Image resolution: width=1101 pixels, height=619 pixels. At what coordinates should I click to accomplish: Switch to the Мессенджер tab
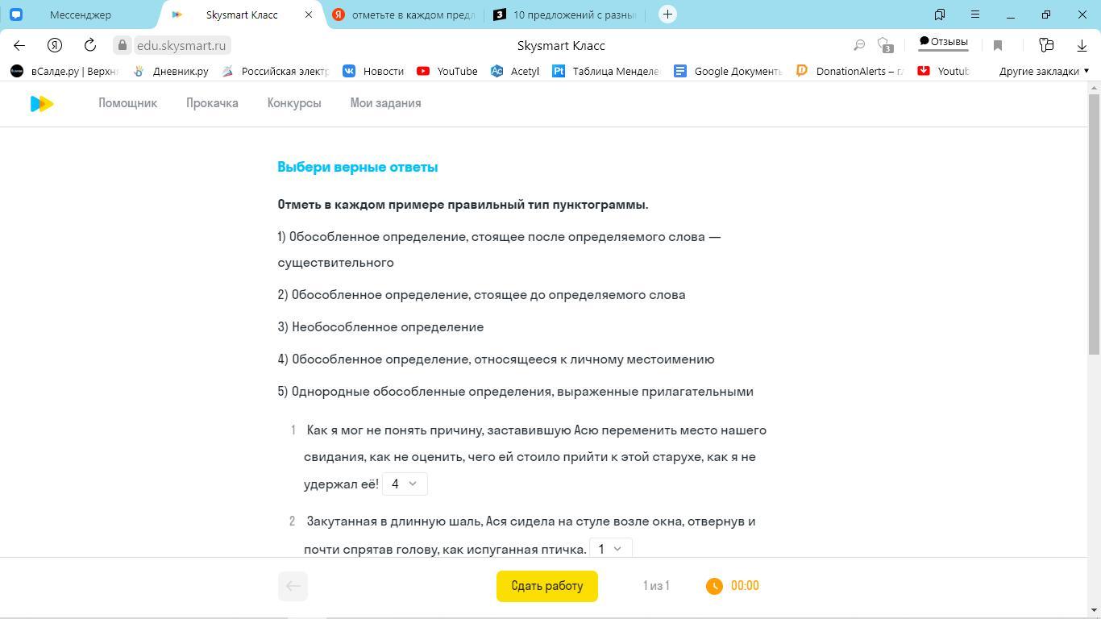(81, 15)
